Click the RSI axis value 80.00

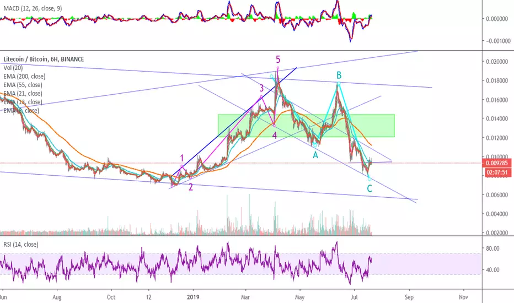pos(492,248)
